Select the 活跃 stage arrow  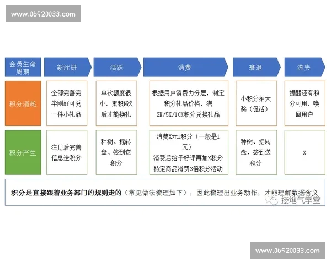click(118, 67)
